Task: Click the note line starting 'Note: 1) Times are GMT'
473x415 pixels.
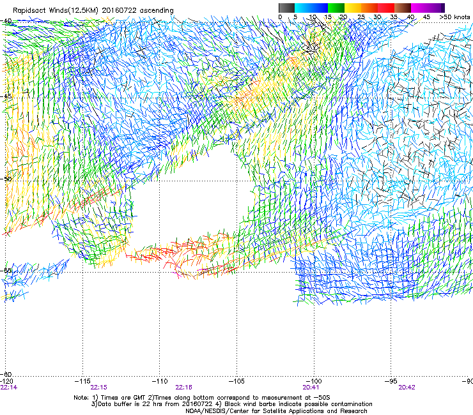Action: [x=202, y=398]
